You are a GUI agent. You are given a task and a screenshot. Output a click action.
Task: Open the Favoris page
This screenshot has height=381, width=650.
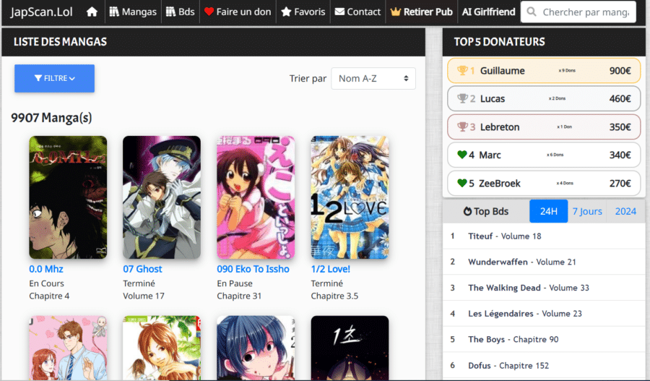tap(303, 12)
